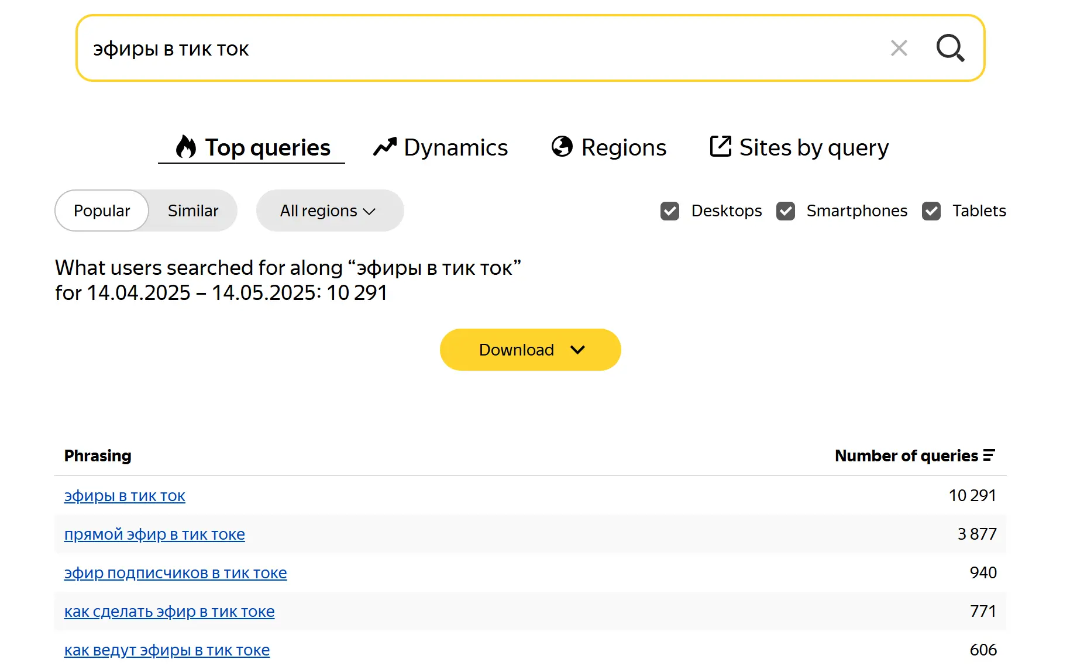Uncheck the Desktops checkbox
Viewport: 1070px width, 666px height.
pyautogui.click(x=670, y=211)
